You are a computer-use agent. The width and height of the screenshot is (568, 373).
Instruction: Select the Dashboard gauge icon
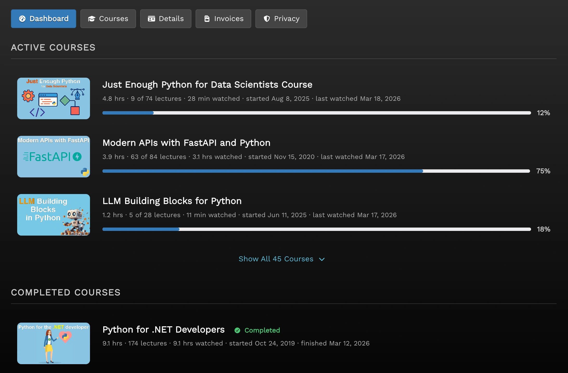[23, 18]
